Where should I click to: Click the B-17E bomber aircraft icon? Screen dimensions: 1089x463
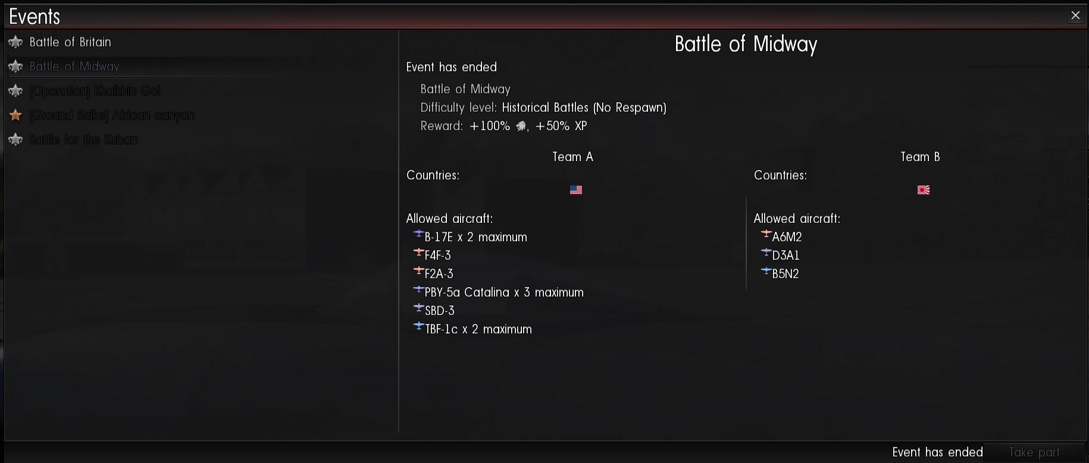click(418, 235)
